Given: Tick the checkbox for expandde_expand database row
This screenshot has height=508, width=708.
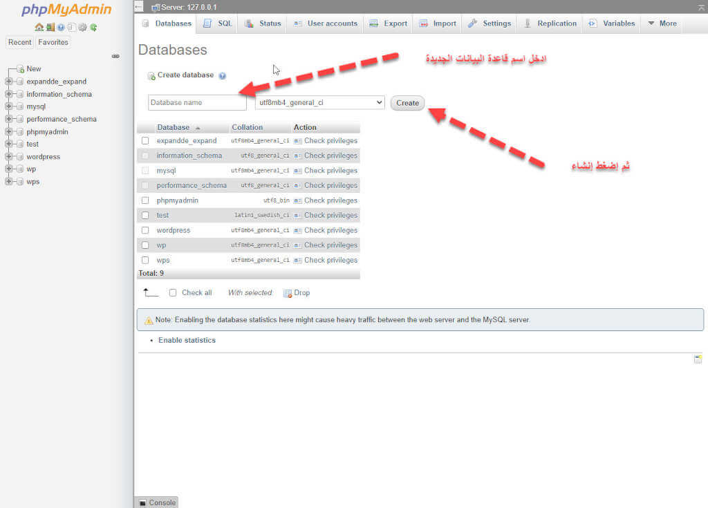Looking at the screenshot, I should coord(145,141).
